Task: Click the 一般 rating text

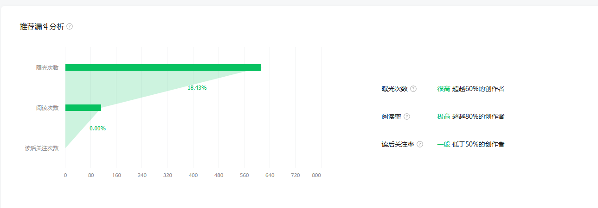Action: click(444, 144)
